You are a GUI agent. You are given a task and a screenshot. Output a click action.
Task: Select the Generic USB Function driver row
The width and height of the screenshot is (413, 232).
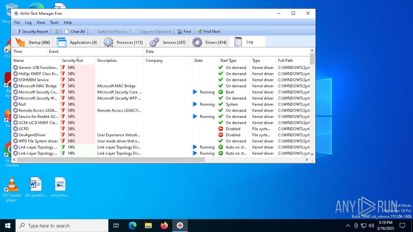point(161,68)
